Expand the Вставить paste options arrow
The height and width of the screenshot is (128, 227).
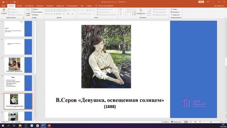point(4,15)
